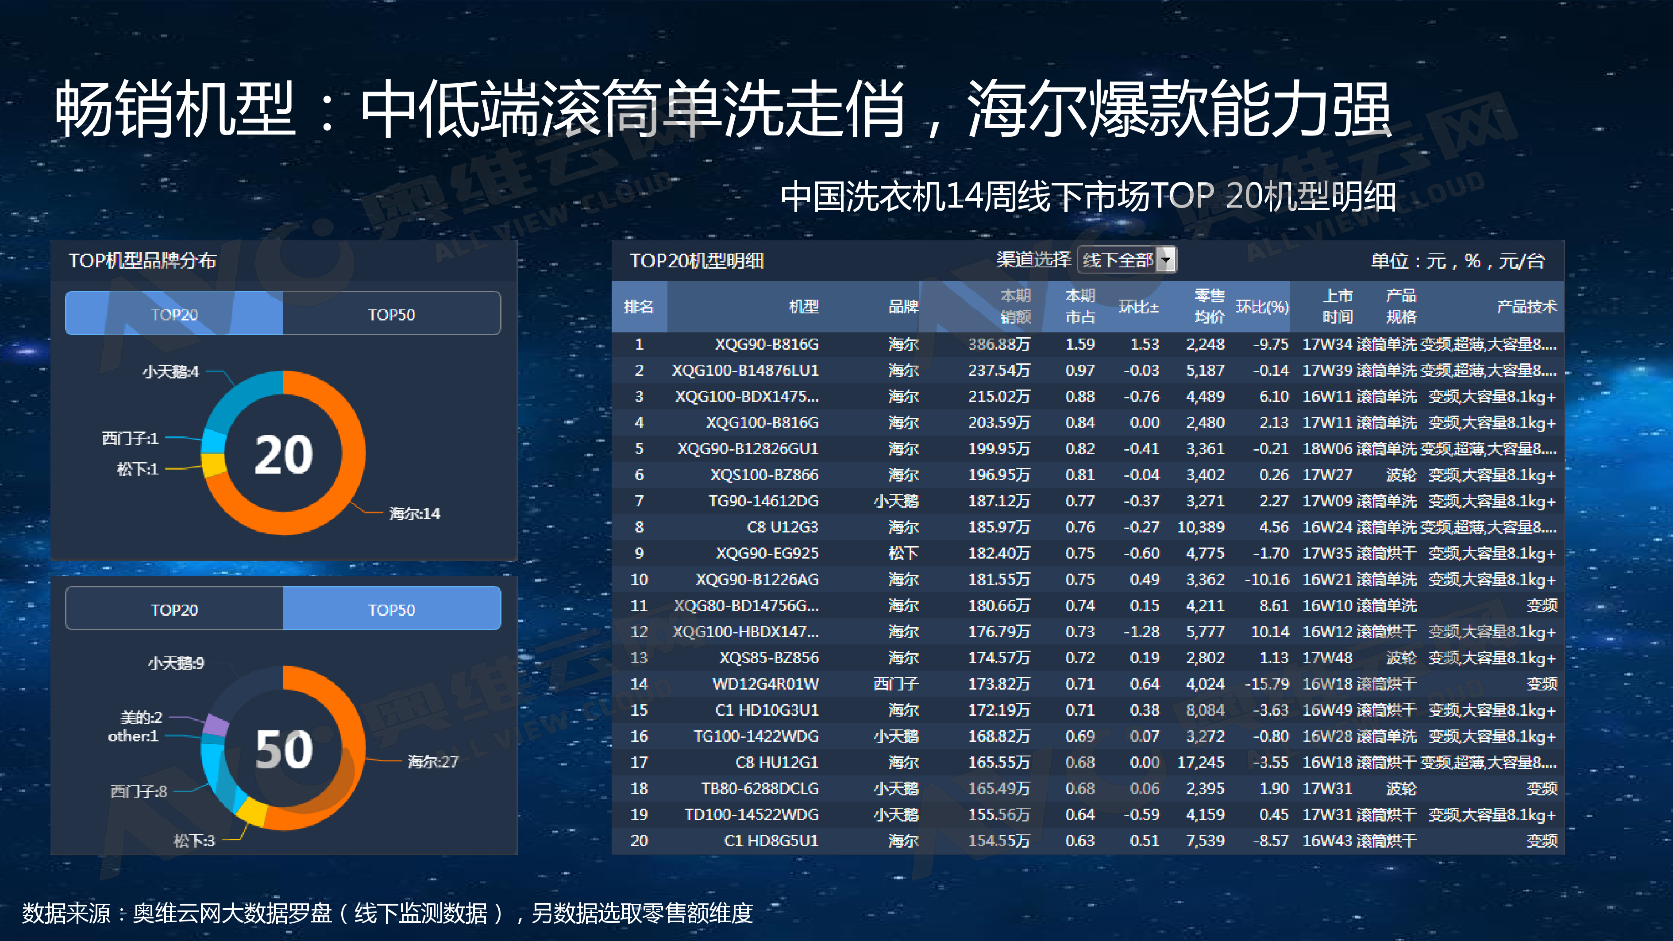Screen dimensions: 1673x941
Task: Click the 西门子:8 legend label
Action: point(139,791)
